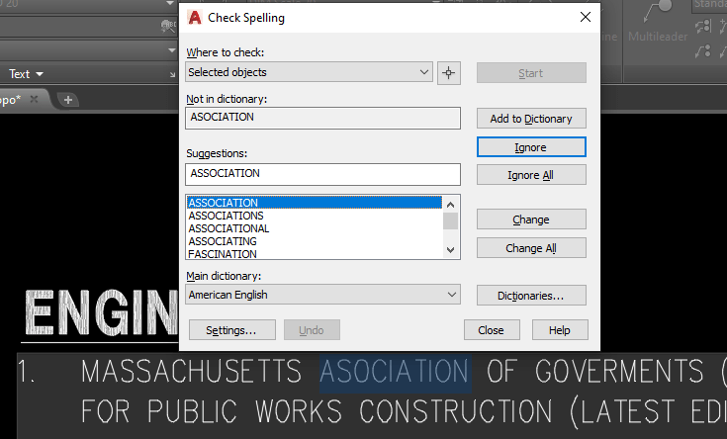The width and height of the screenshot is (727, 439).
Task: Click the Suggestions text field
Action: point(322,174)
